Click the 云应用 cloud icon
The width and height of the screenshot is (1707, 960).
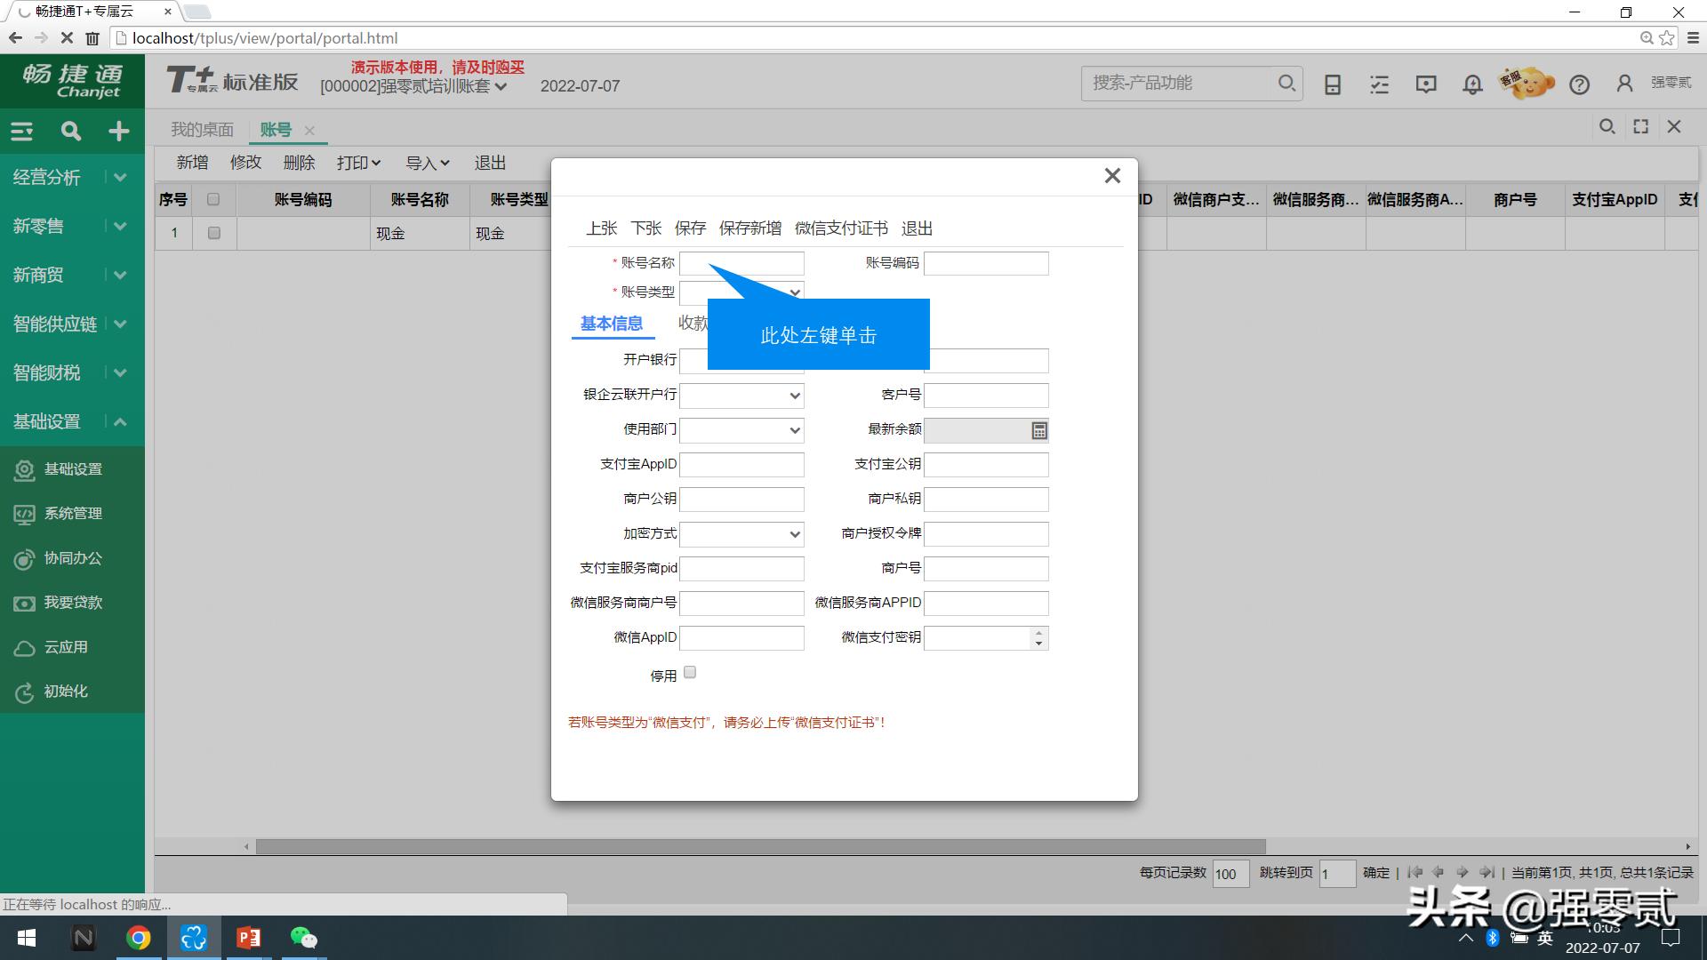click(24, 647)
